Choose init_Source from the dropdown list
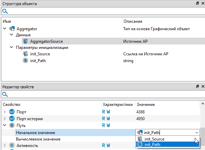 (154, 139)
